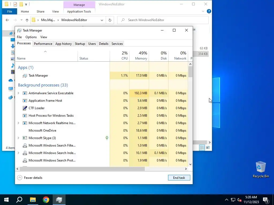The image size is (274, 205).
Task: Switch Explorer to details view icon
Action: click(202, 148)
